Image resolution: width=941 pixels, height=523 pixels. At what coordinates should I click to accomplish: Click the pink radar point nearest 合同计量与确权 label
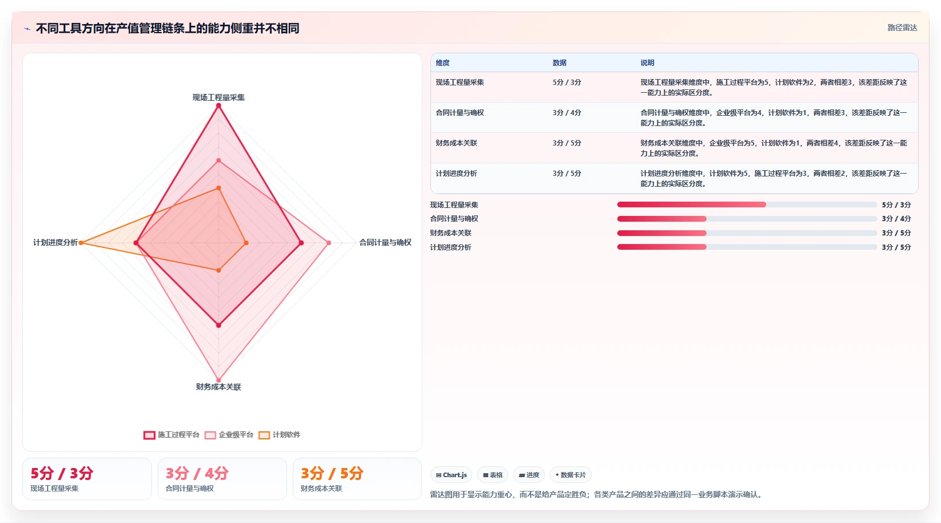point(328,243)
